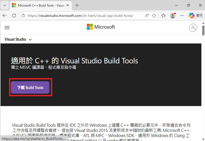Viewport: 205px width, 141px height.
Task: Reload the current page
Action: point(14,16)
